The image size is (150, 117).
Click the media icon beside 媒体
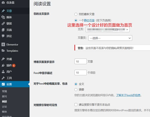point(3,17)
